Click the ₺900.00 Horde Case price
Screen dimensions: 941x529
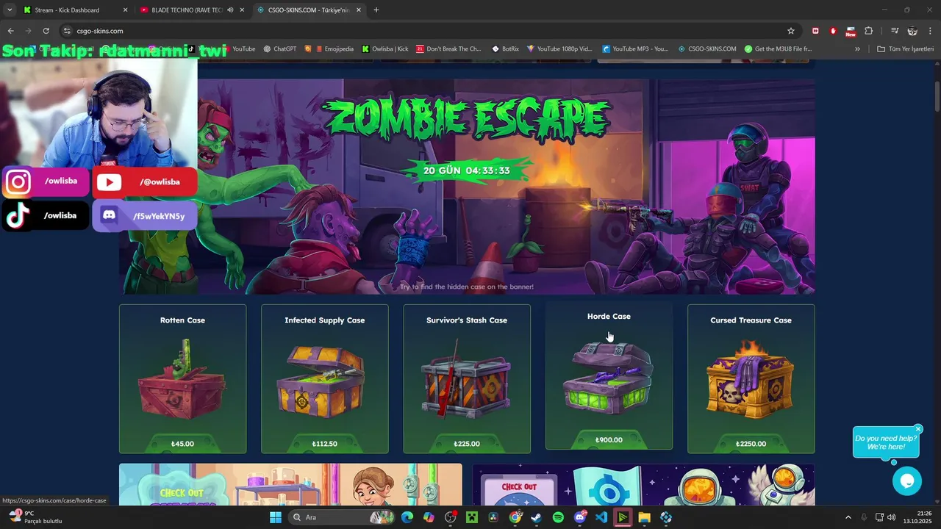tap(609, 440)
